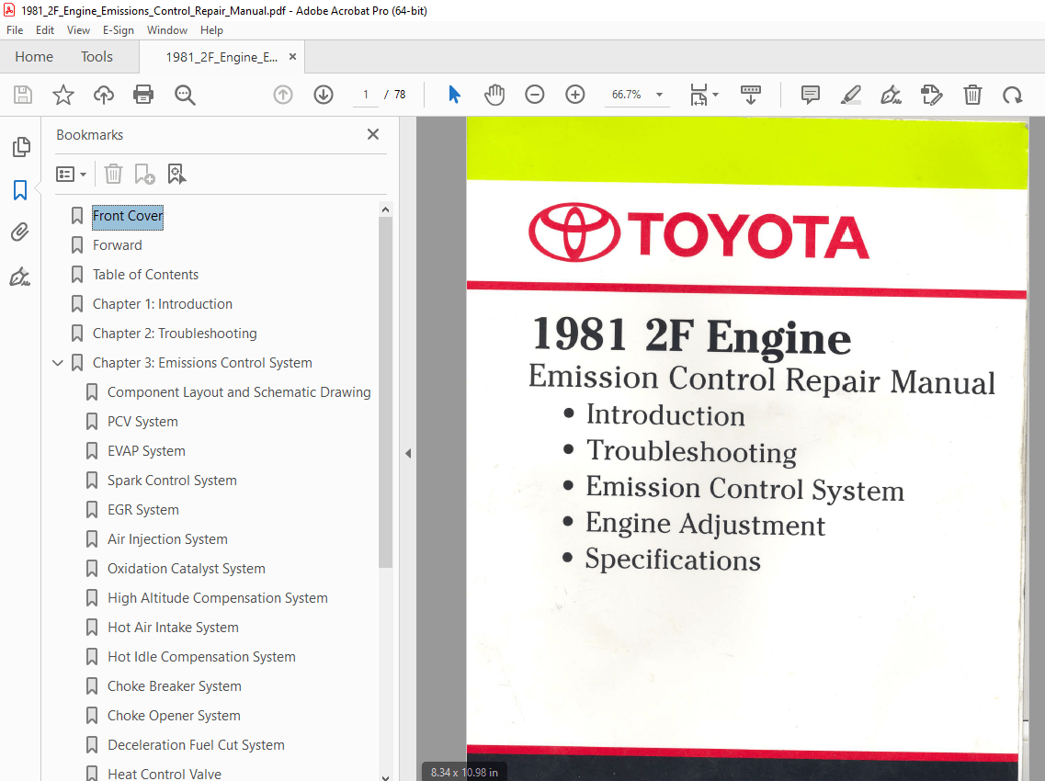This screenshot has width=1045, height=781.
Task: Open the Add Comment tool
Action: [x=810, y=94]
